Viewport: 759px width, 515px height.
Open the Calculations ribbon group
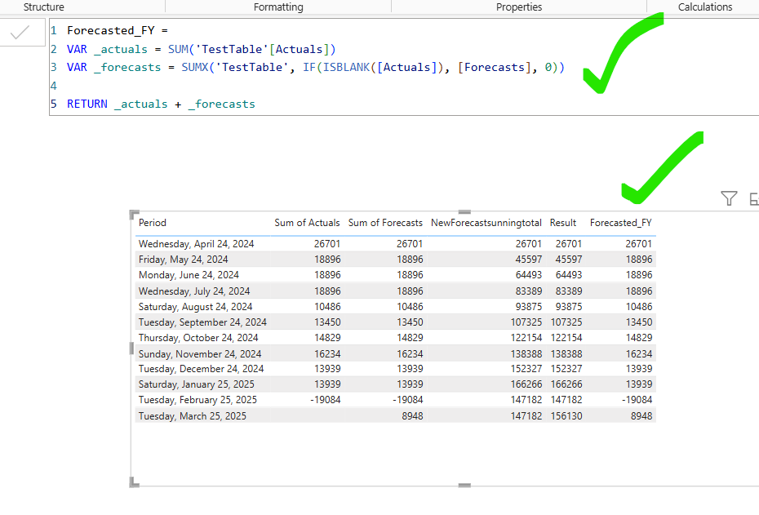pos(705,7)
